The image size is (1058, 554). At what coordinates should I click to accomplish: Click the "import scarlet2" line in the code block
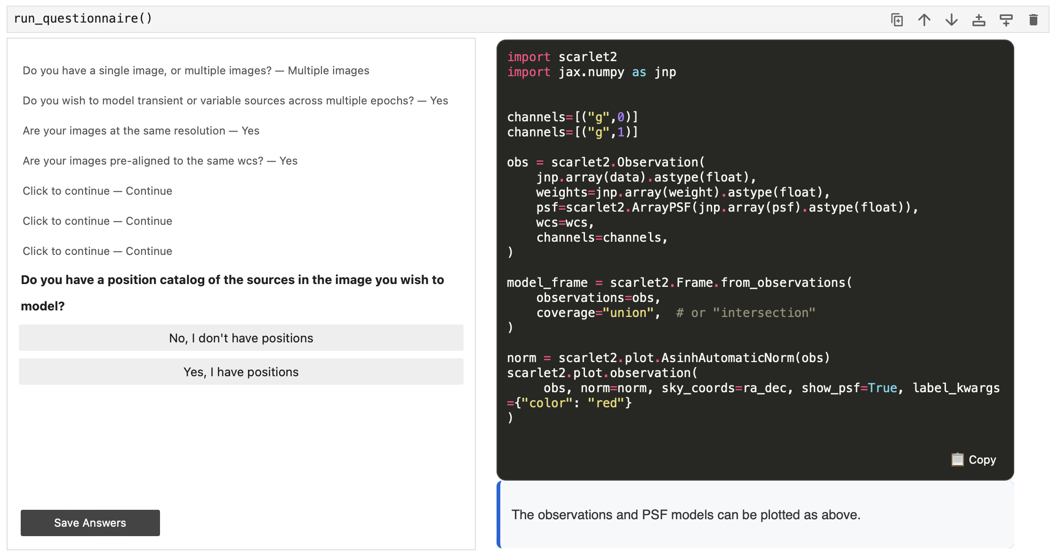(x=562, y=57)
